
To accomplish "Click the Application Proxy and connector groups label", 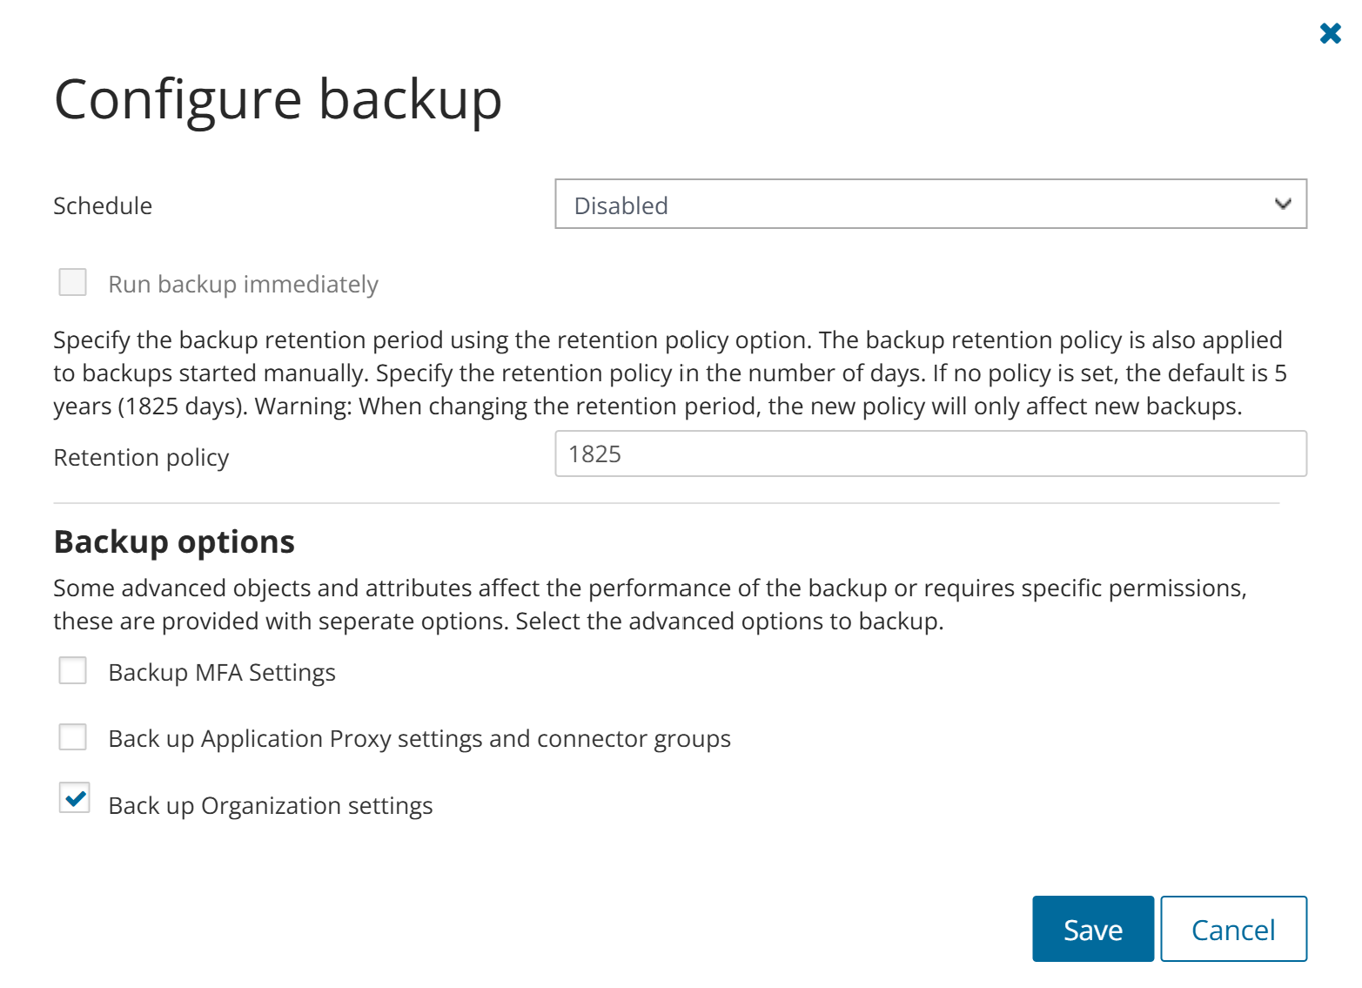I will coord(419,739).
